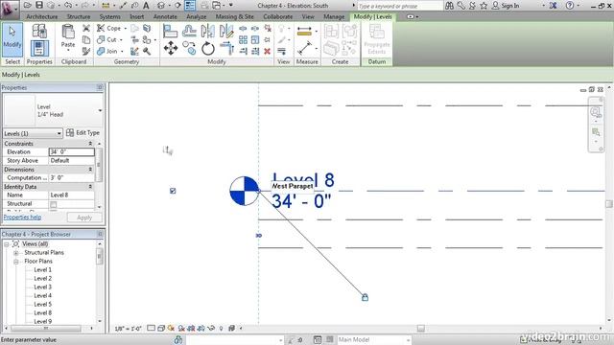The width and height of the screenshot is (614, 345).
Task: Toggle Structural checkbox in Properties
Action: (x=54, y=204)
